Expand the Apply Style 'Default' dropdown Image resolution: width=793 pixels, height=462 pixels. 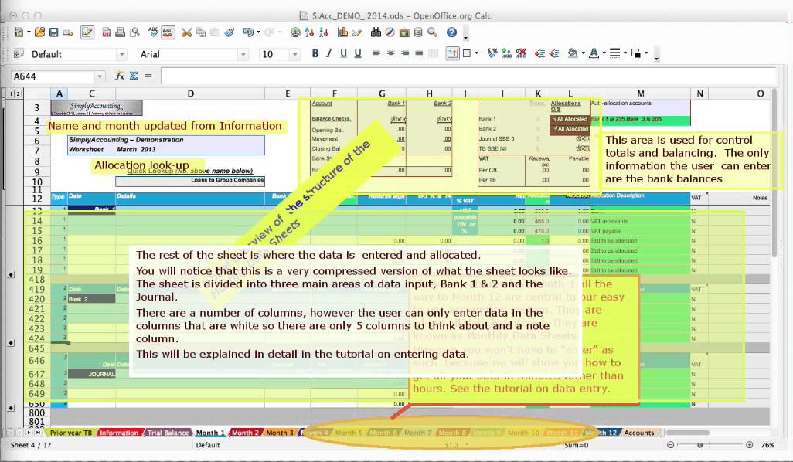pyautogui.click(x=121, y=54)
